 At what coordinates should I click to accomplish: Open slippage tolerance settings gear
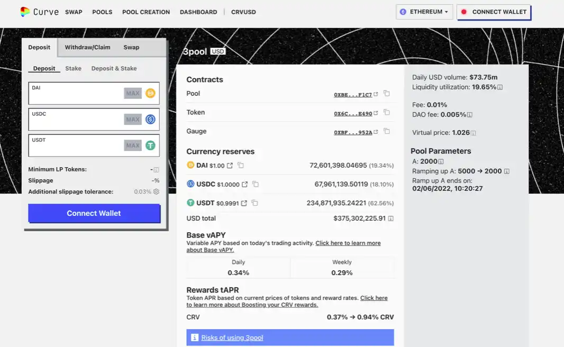156,191
